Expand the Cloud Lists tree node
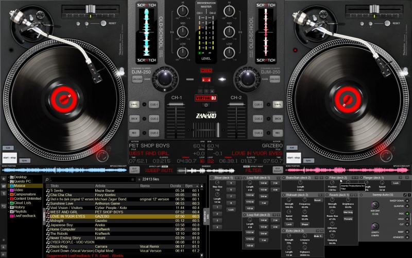This screenshot has width=412, height=258. coord(9,203)
